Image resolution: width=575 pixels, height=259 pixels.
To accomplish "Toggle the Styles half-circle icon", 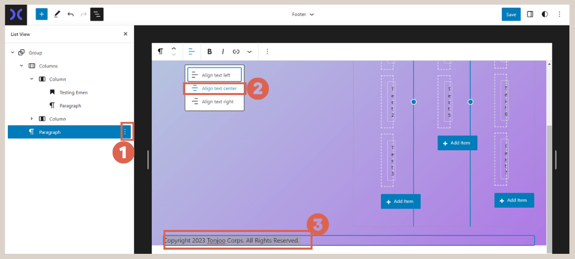I will pyautogui.click(x=544, y=14).
